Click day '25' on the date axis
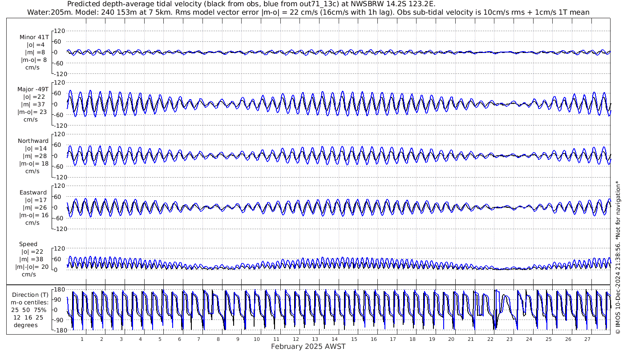The image size is (623, 356). (548, 339)
